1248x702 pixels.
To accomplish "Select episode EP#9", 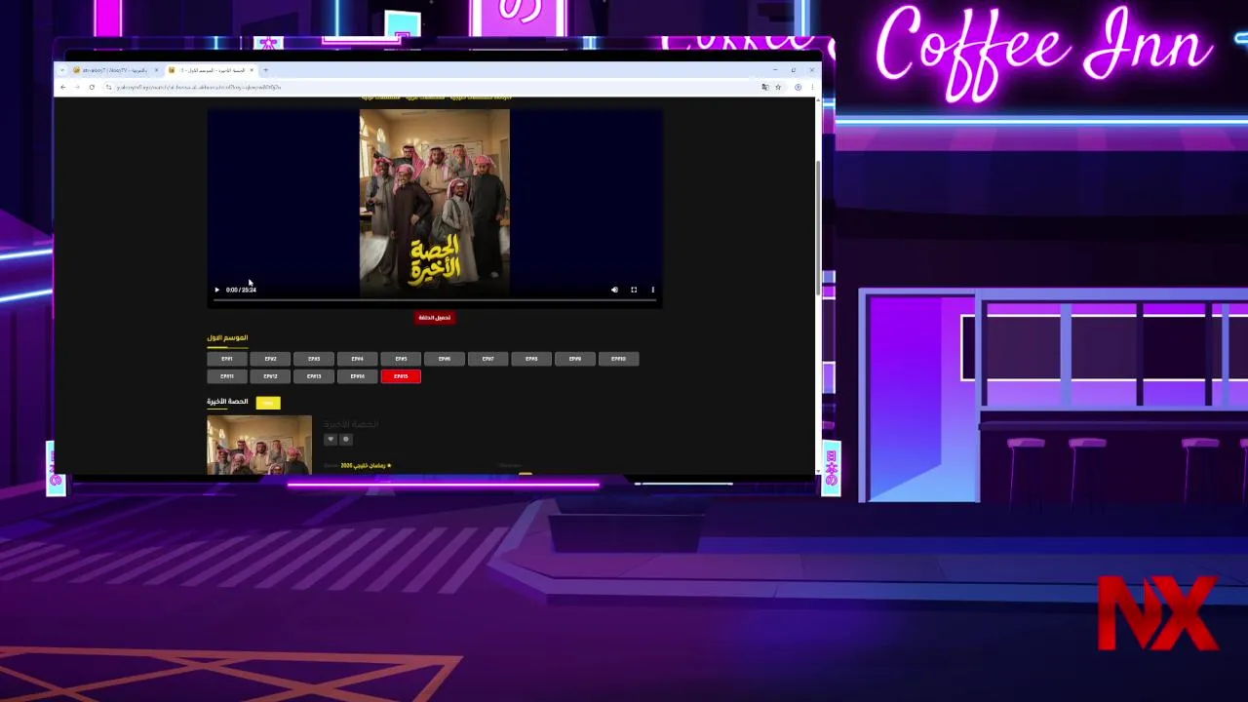I will pyautogui.click(x=575, y=359).
